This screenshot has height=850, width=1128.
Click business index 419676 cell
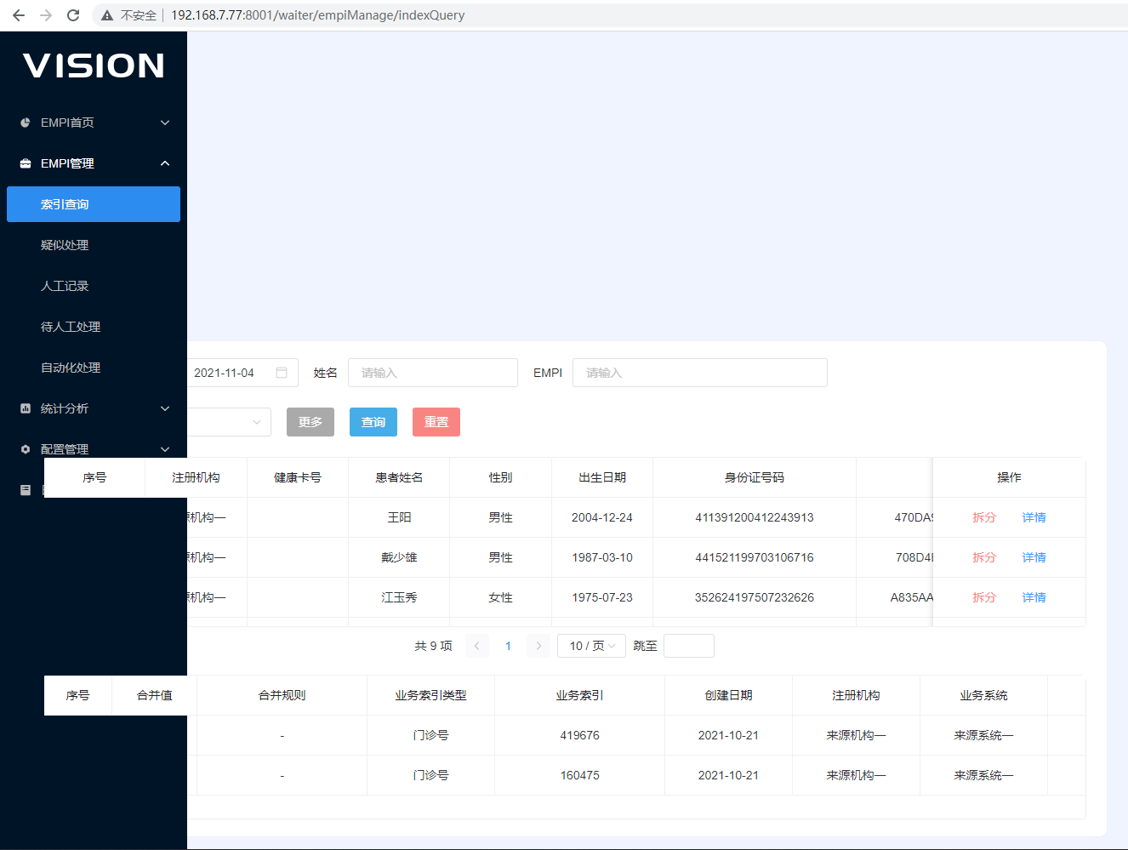580,735
